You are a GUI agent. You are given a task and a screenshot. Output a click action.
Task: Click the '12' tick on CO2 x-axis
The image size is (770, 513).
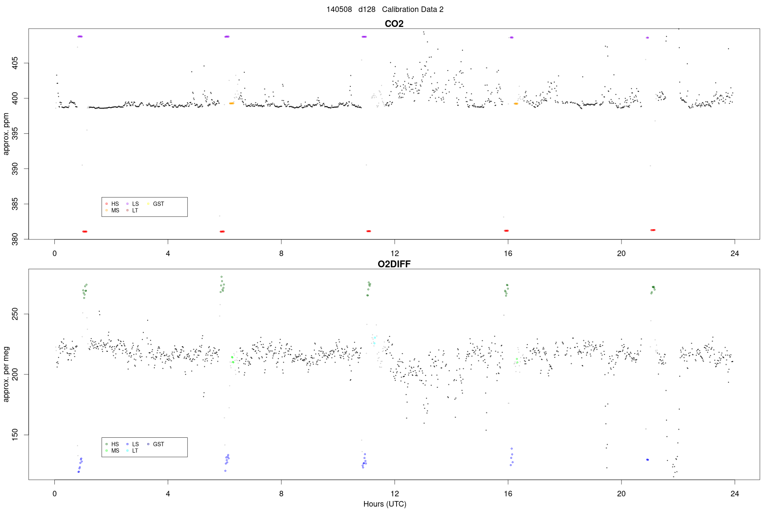pyautogui.click(x=394, y=254)
